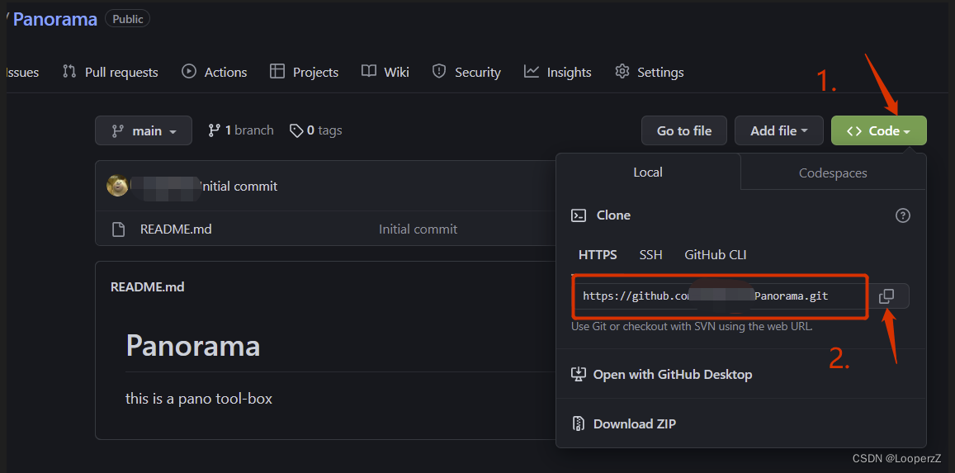Viewport: 955px width, 473px height.
Task: Click the Public badge label
Action: [127, 18]
